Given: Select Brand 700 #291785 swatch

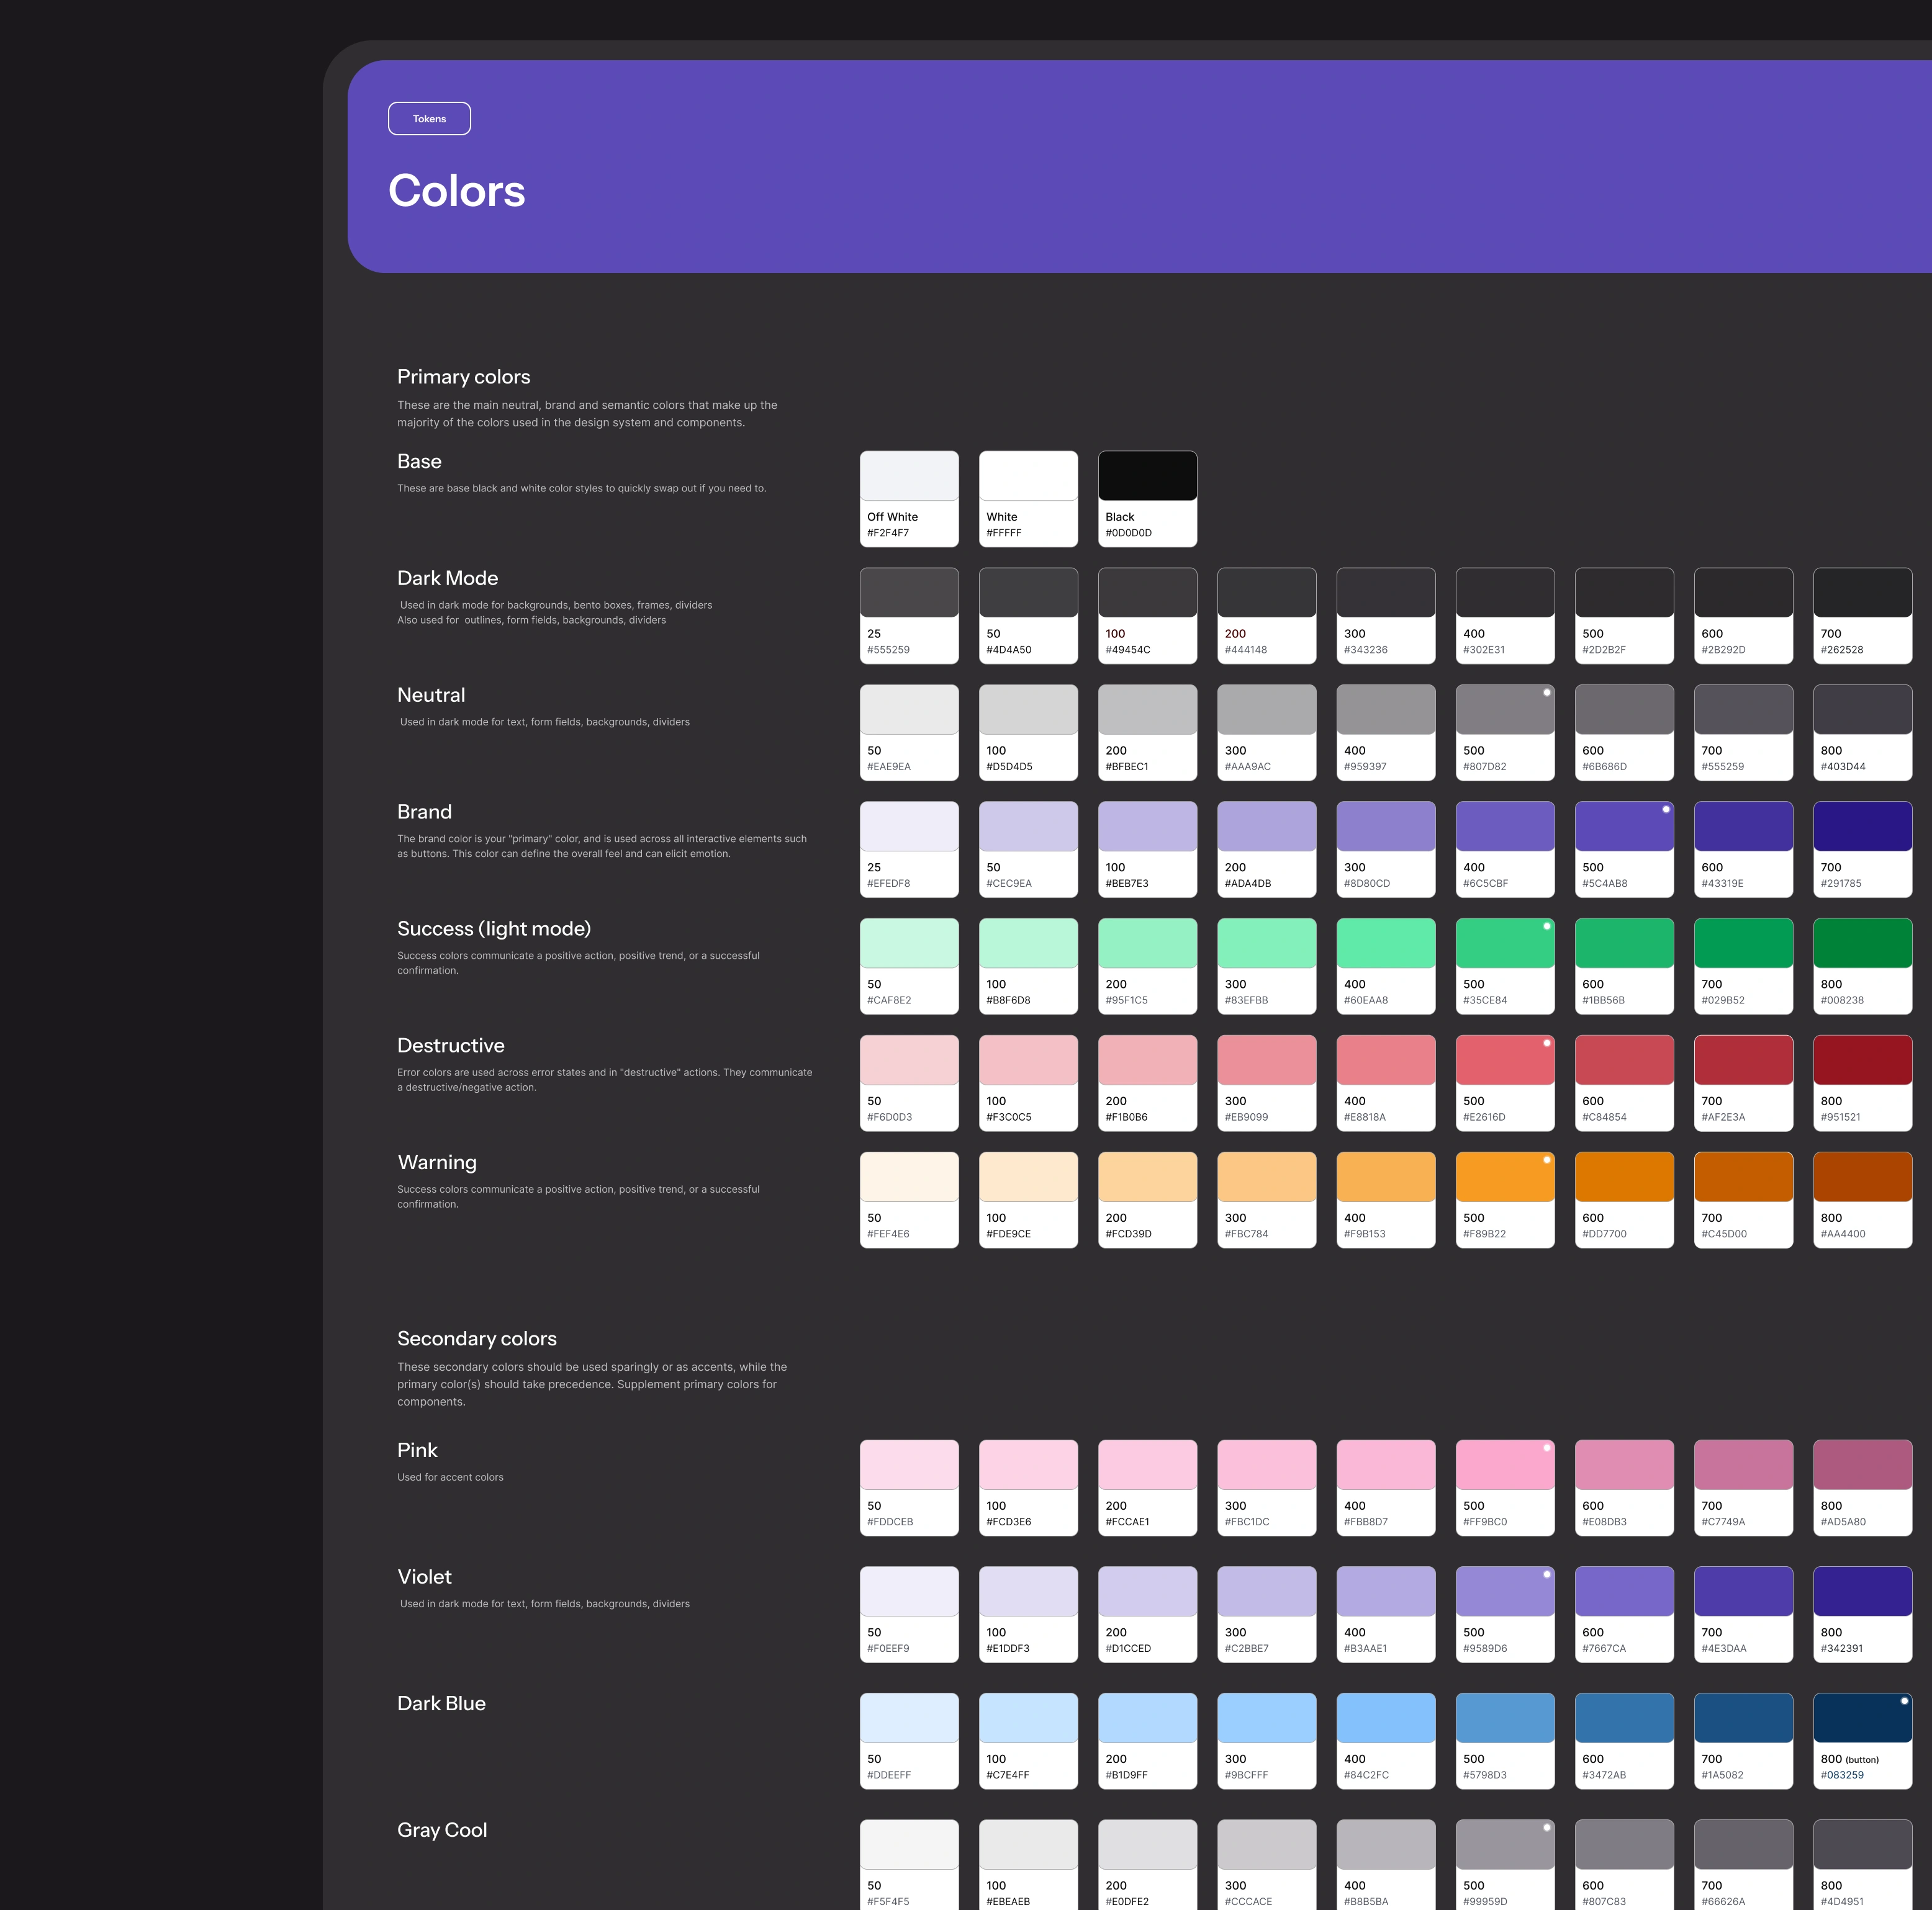Looking at the screenshot, I should (1861, 848).
